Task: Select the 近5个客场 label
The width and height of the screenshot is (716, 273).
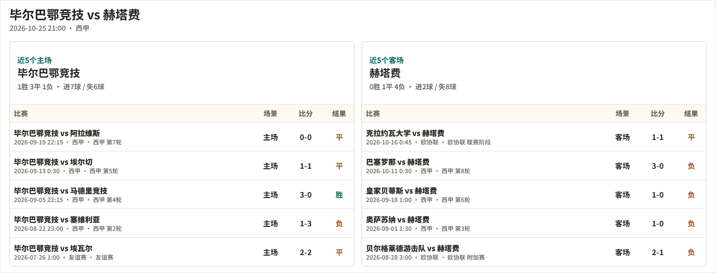Action: pos(386,60)
